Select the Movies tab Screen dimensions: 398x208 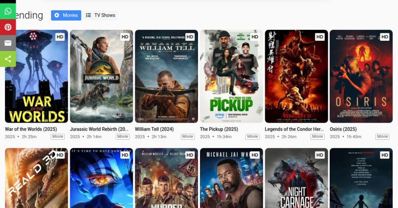pos(66,15)
